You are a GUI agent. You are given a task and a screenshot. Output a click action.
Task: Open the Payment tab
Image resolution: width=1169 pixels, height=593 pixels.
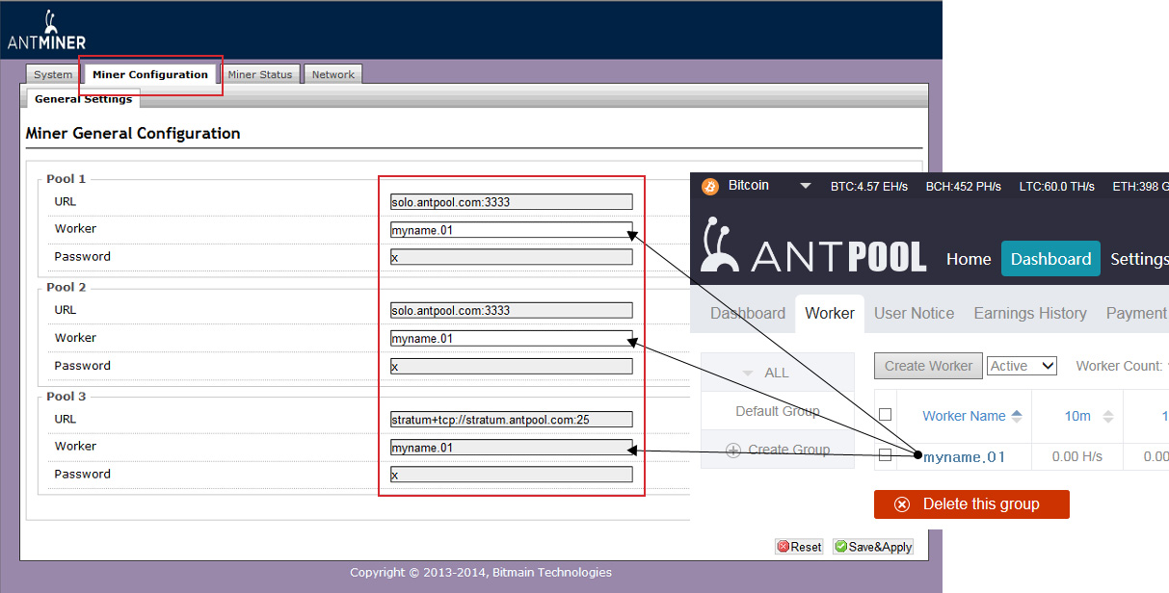[1137, 313]
